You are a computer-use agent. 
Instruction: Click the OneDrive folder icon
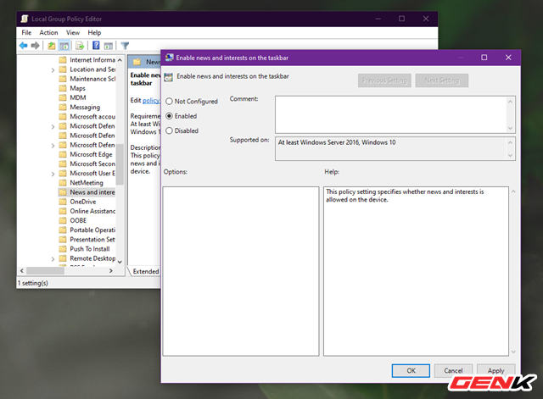[63, 202]
